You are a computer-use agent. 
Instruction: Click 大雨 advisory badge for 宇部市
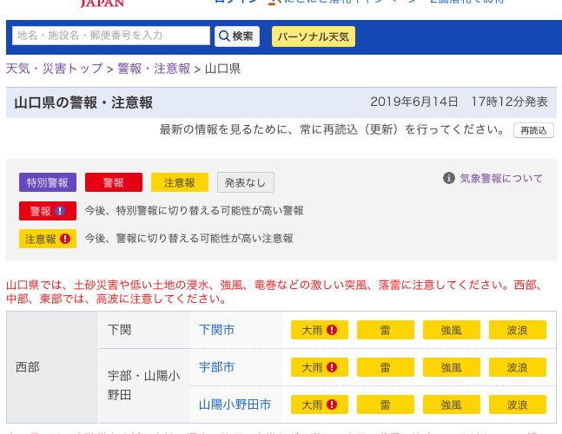coord(319,367)
